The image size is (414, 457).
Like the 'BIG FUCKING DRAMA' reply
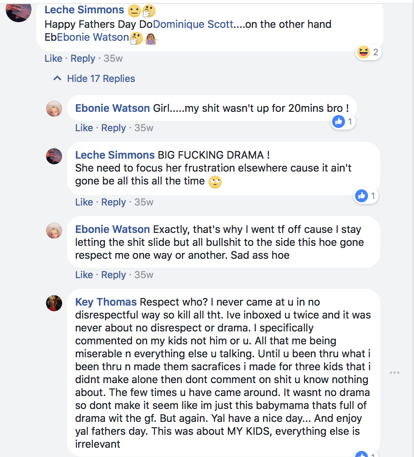point(84,202)
